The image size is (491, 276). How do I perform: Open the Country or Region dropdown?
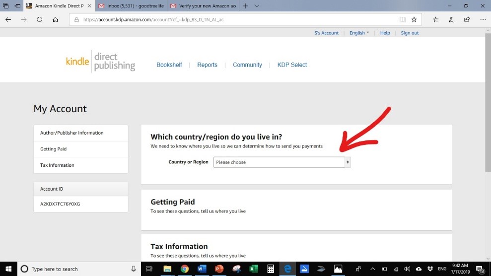[x=282, y=162]
